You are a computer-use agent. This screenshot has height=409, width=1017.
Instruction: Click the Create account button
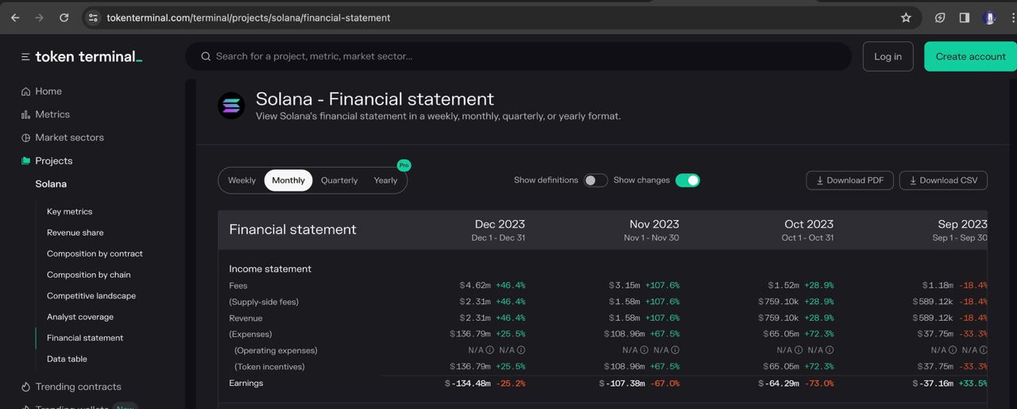[970, 56]
